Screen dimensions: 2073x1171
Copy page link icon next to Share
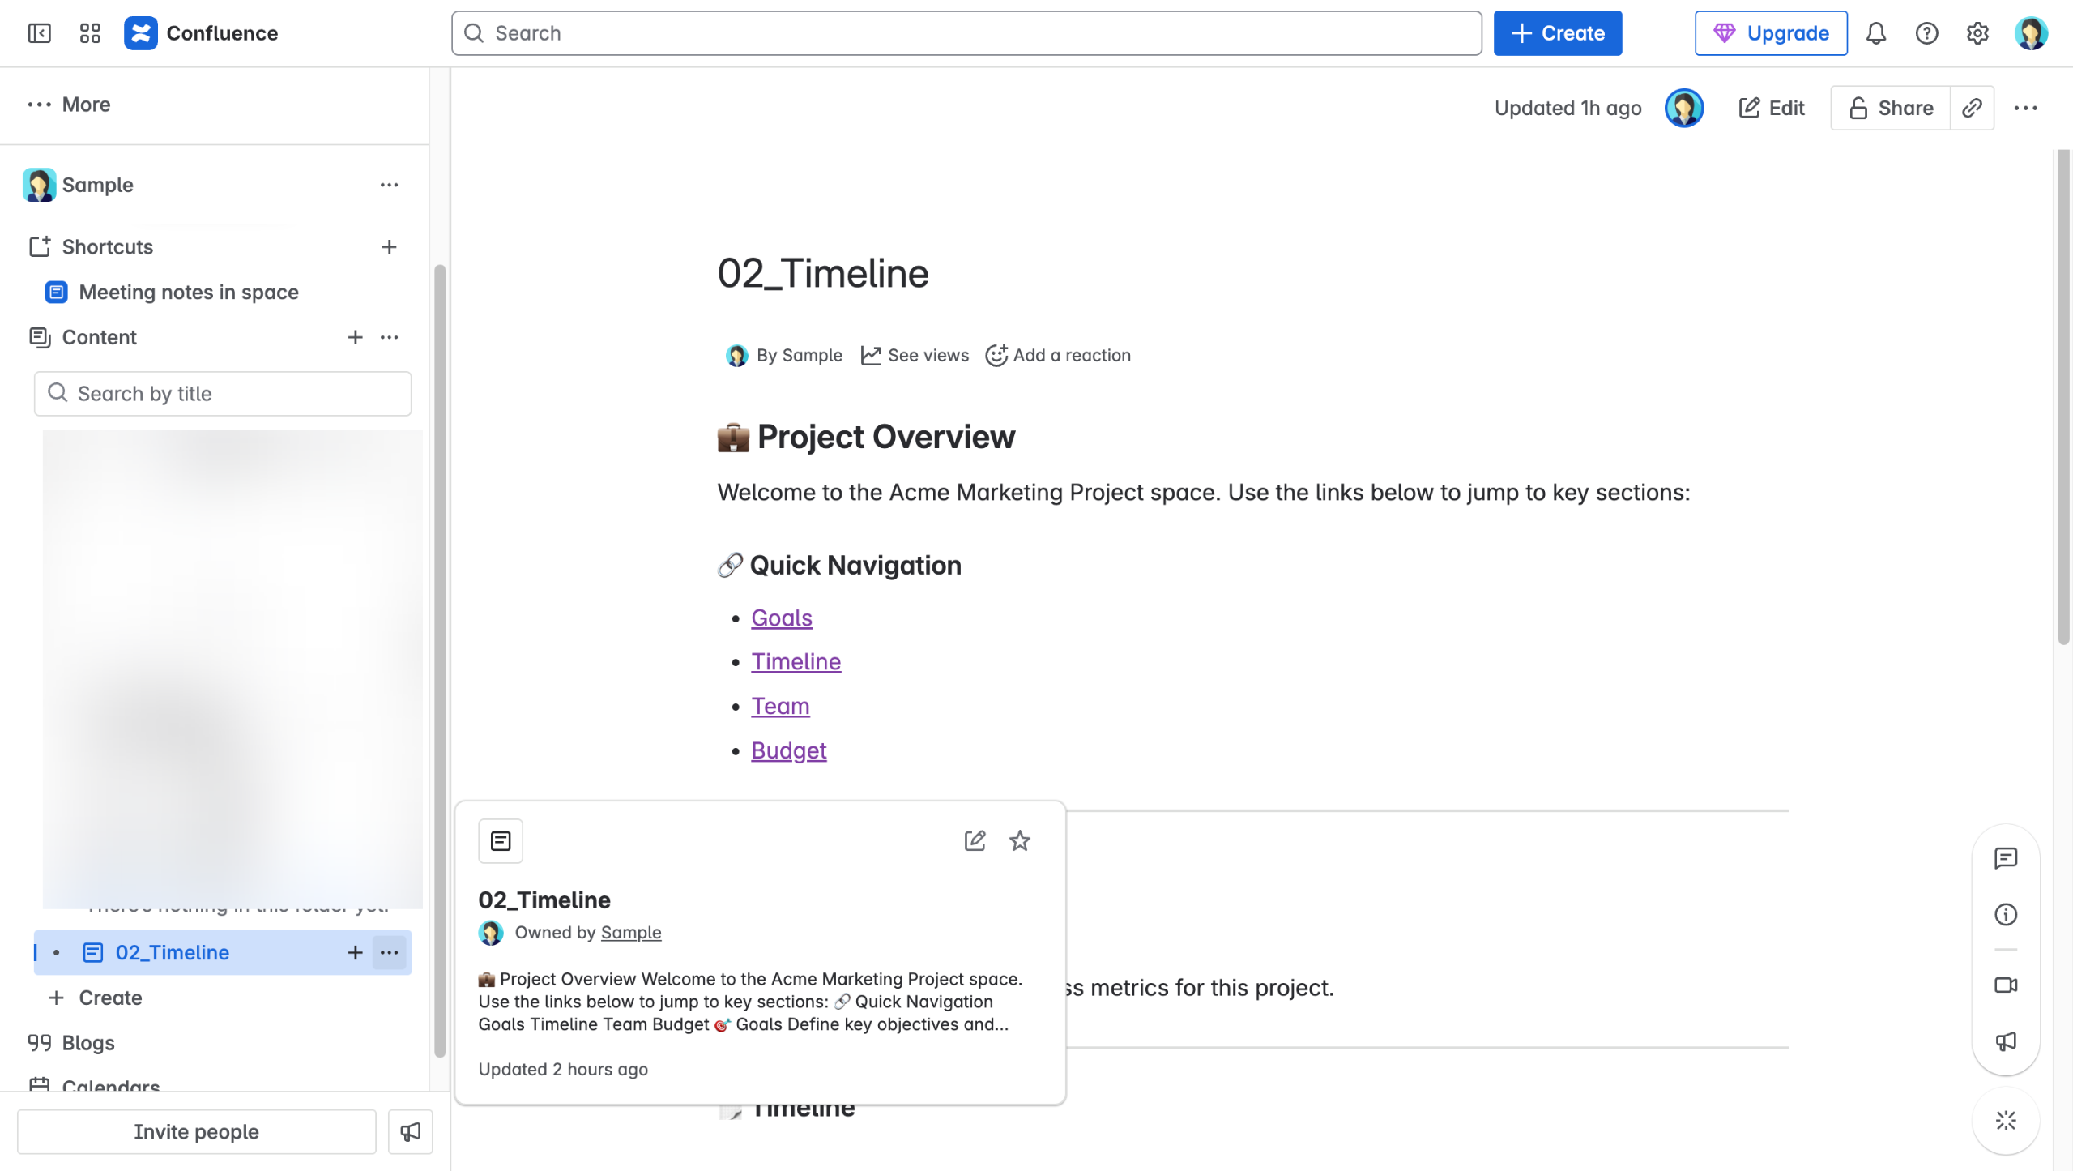(x=1972, y=108)
